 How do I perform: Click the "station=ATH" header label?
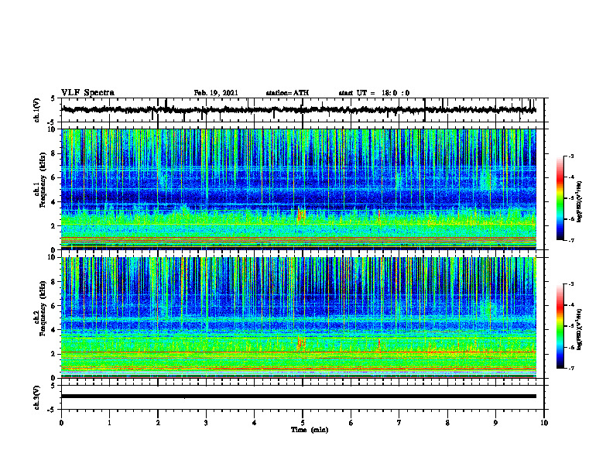tap(287, 93)
